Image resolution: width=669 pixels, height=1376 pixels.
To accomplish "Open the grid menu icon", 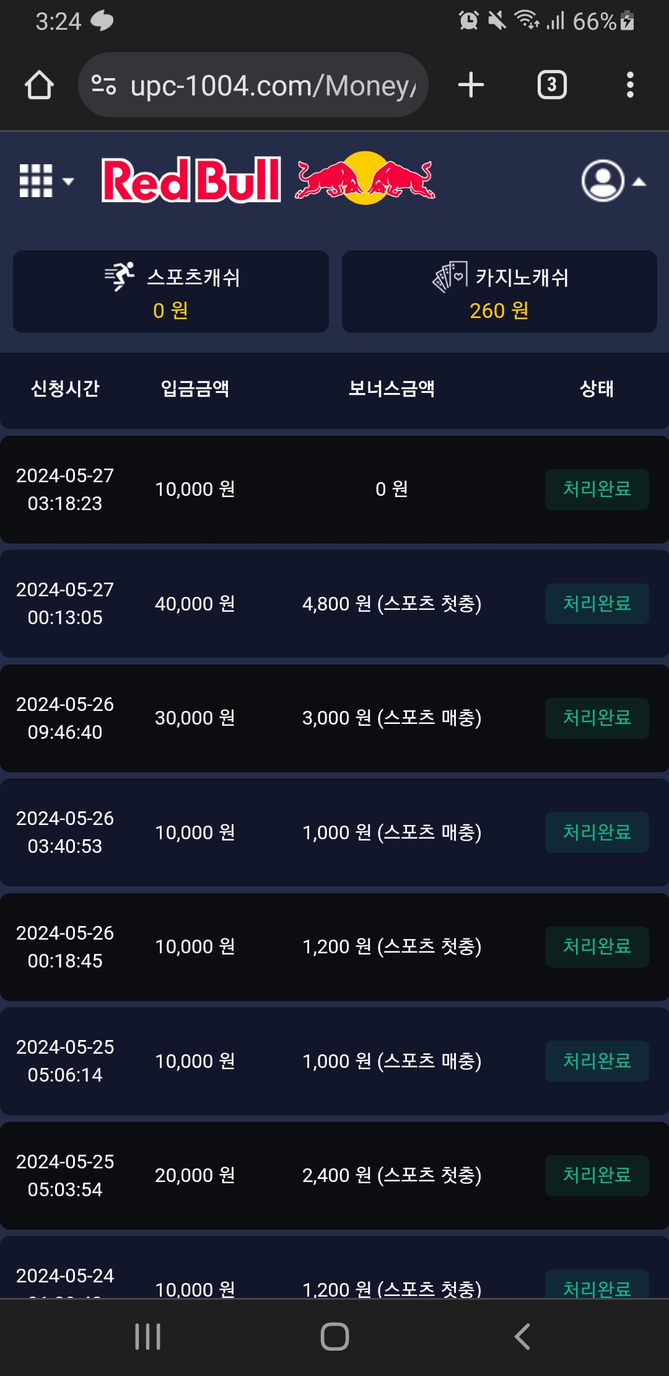I will 36,181.
